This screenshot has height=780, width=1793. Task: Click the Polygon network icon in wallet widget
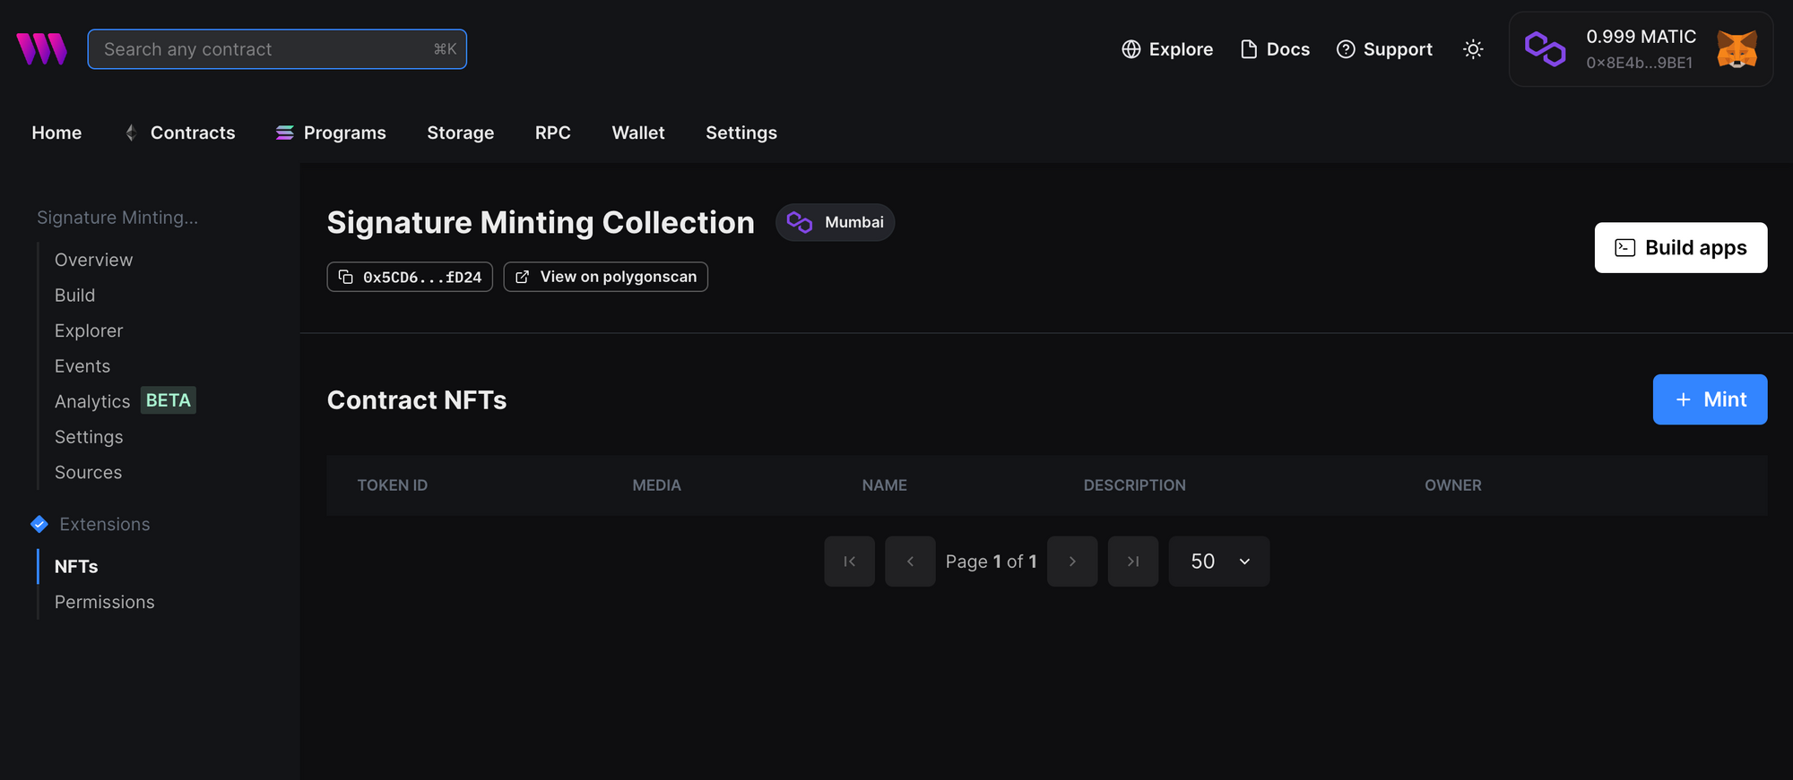[x=1546, y=49]
